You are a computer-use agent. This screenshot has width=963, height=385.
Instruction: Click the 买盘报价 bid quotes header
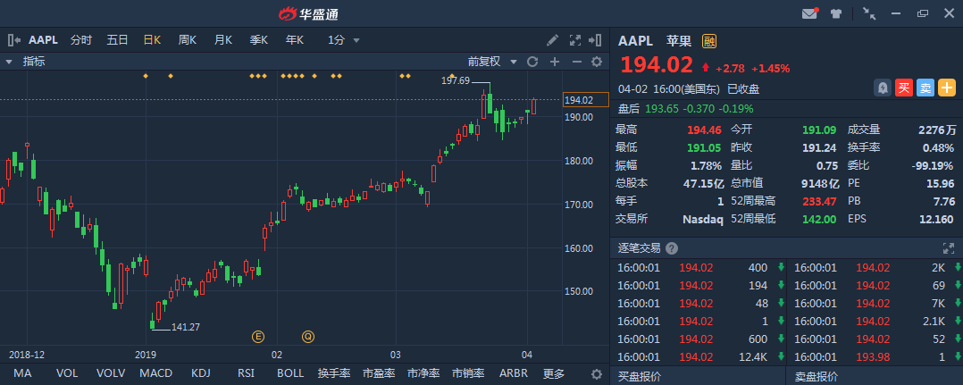coord(639,376)
